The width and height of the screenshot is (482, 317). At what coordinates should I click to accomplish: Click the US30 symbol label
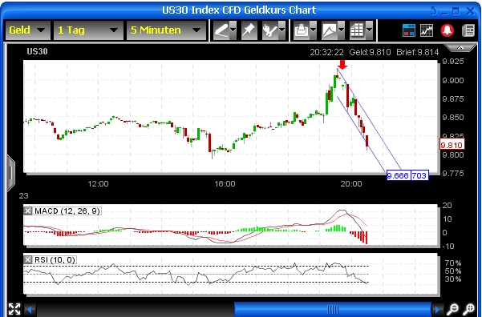click(x=37, y=51)
